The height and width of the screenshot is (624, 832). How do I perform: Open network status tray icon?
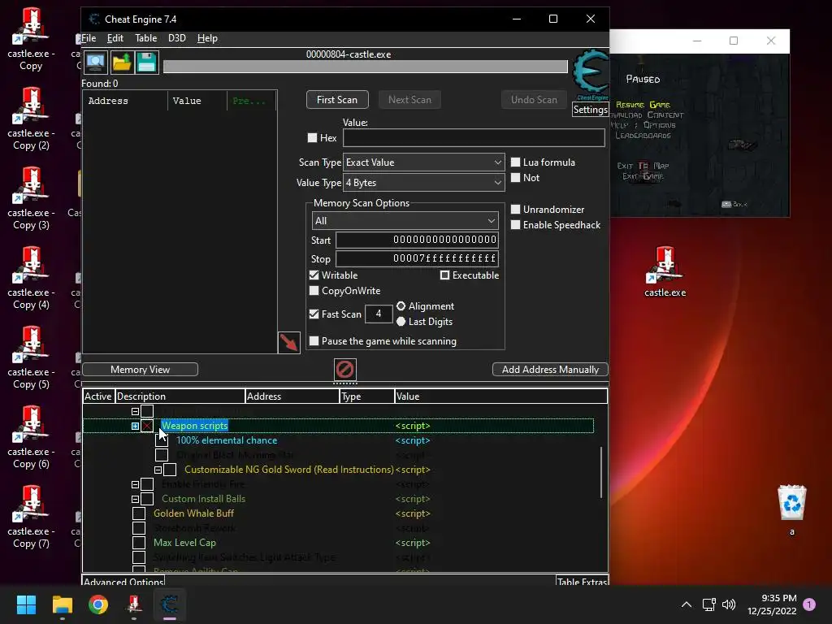coord(708,604)
